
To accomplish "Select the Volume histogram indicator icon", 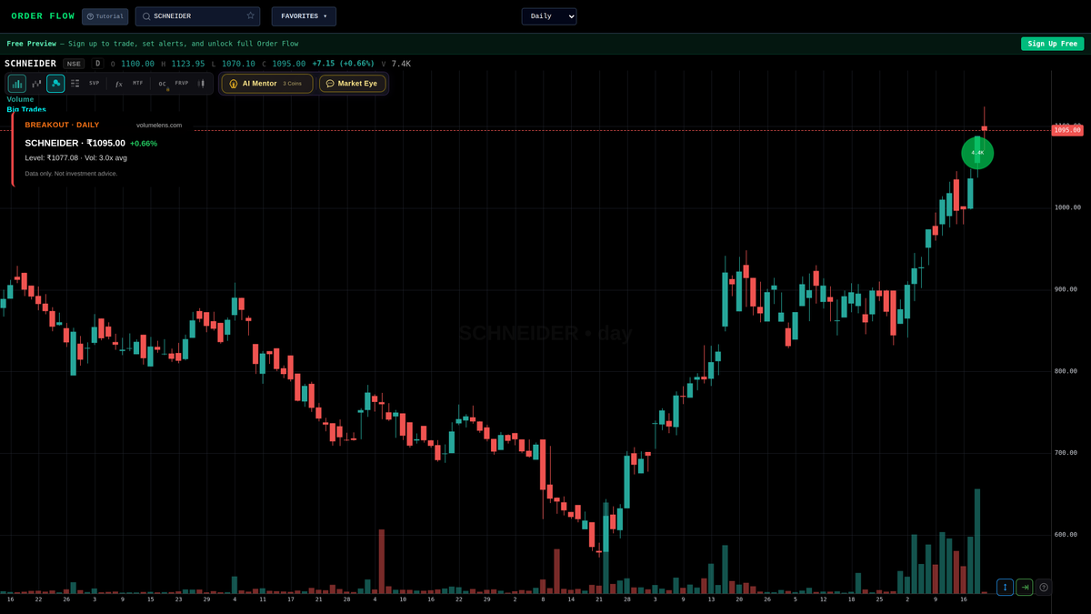I will click(16, 83).
